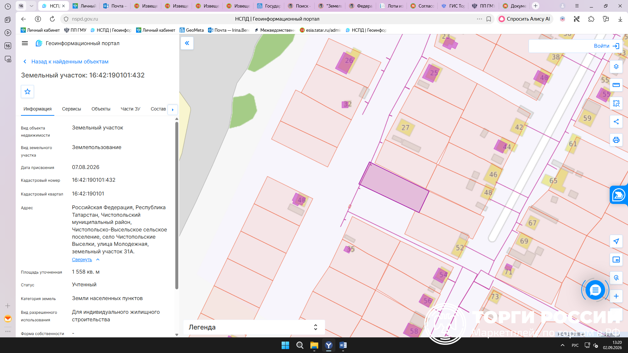Bookmark this page in the address bar
This screenshot has width=628, height=353.
point(489,19)
